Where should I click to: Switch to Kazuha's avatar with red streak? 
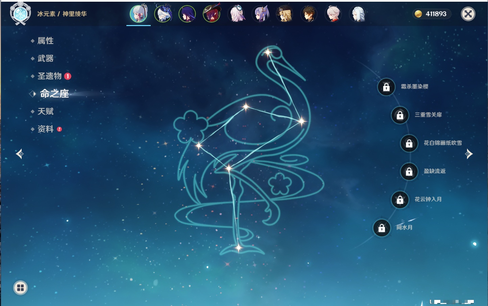333,14
